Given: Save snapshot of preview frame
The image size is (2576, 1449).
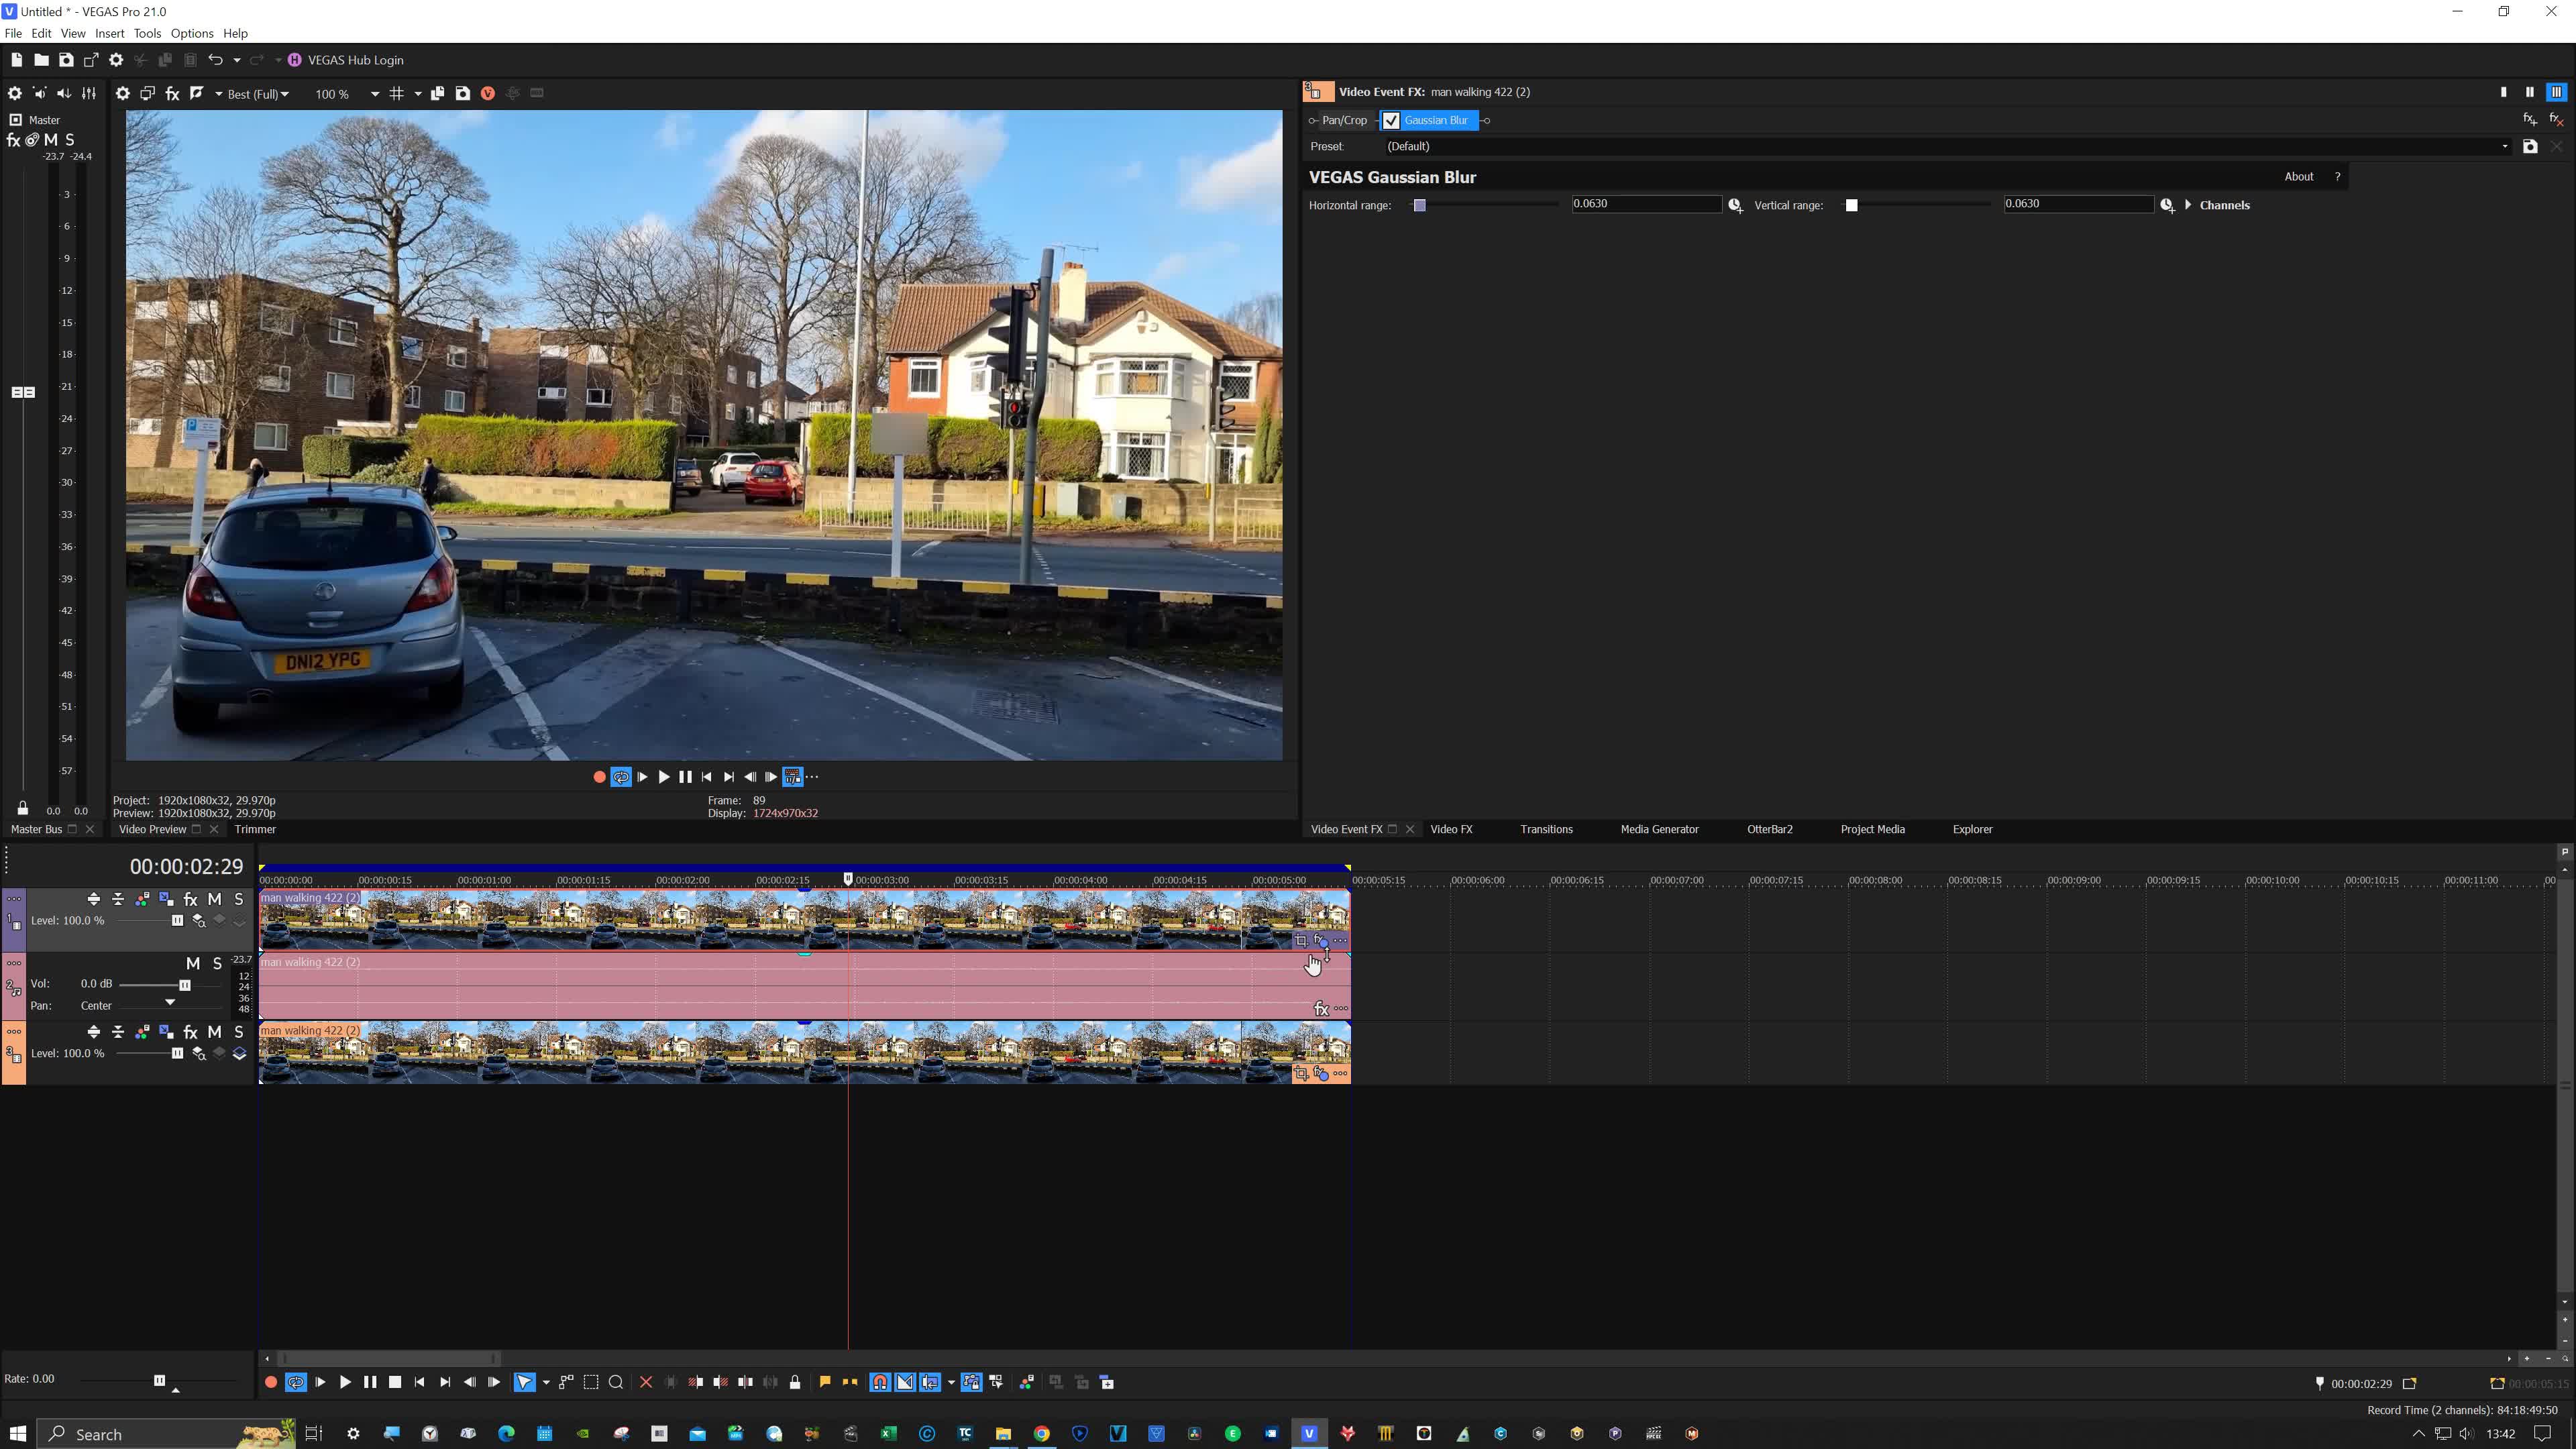Looking at the screenshot, I should pos(462,93).
